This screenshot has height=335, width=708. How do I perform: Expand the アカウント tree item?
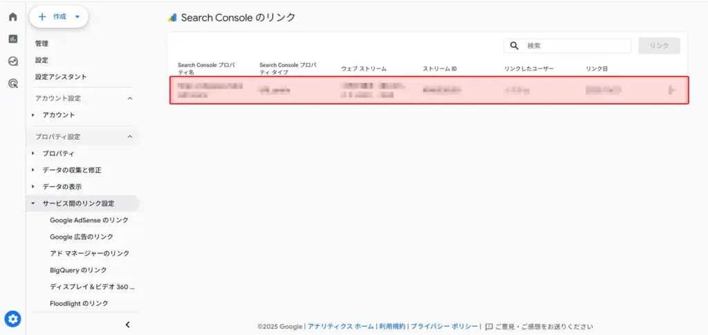pyautogui.click(x=33, y=115)
